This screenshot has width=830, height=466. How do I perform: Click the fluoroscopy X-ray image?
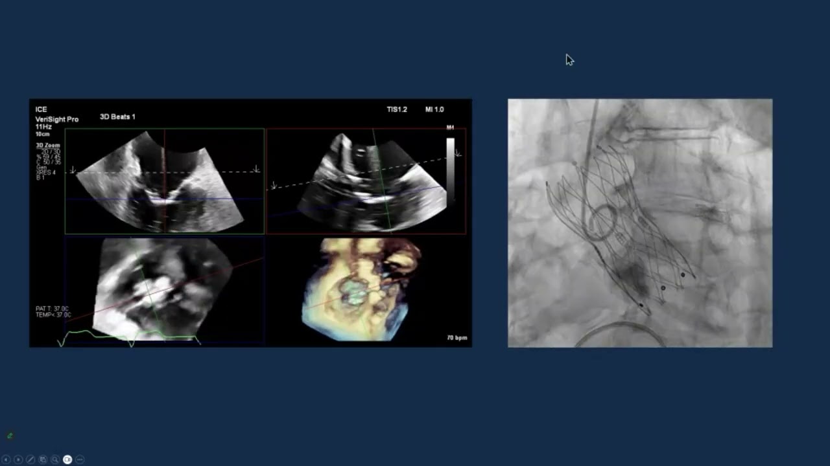pyautogui.click(x=640, y=223)
